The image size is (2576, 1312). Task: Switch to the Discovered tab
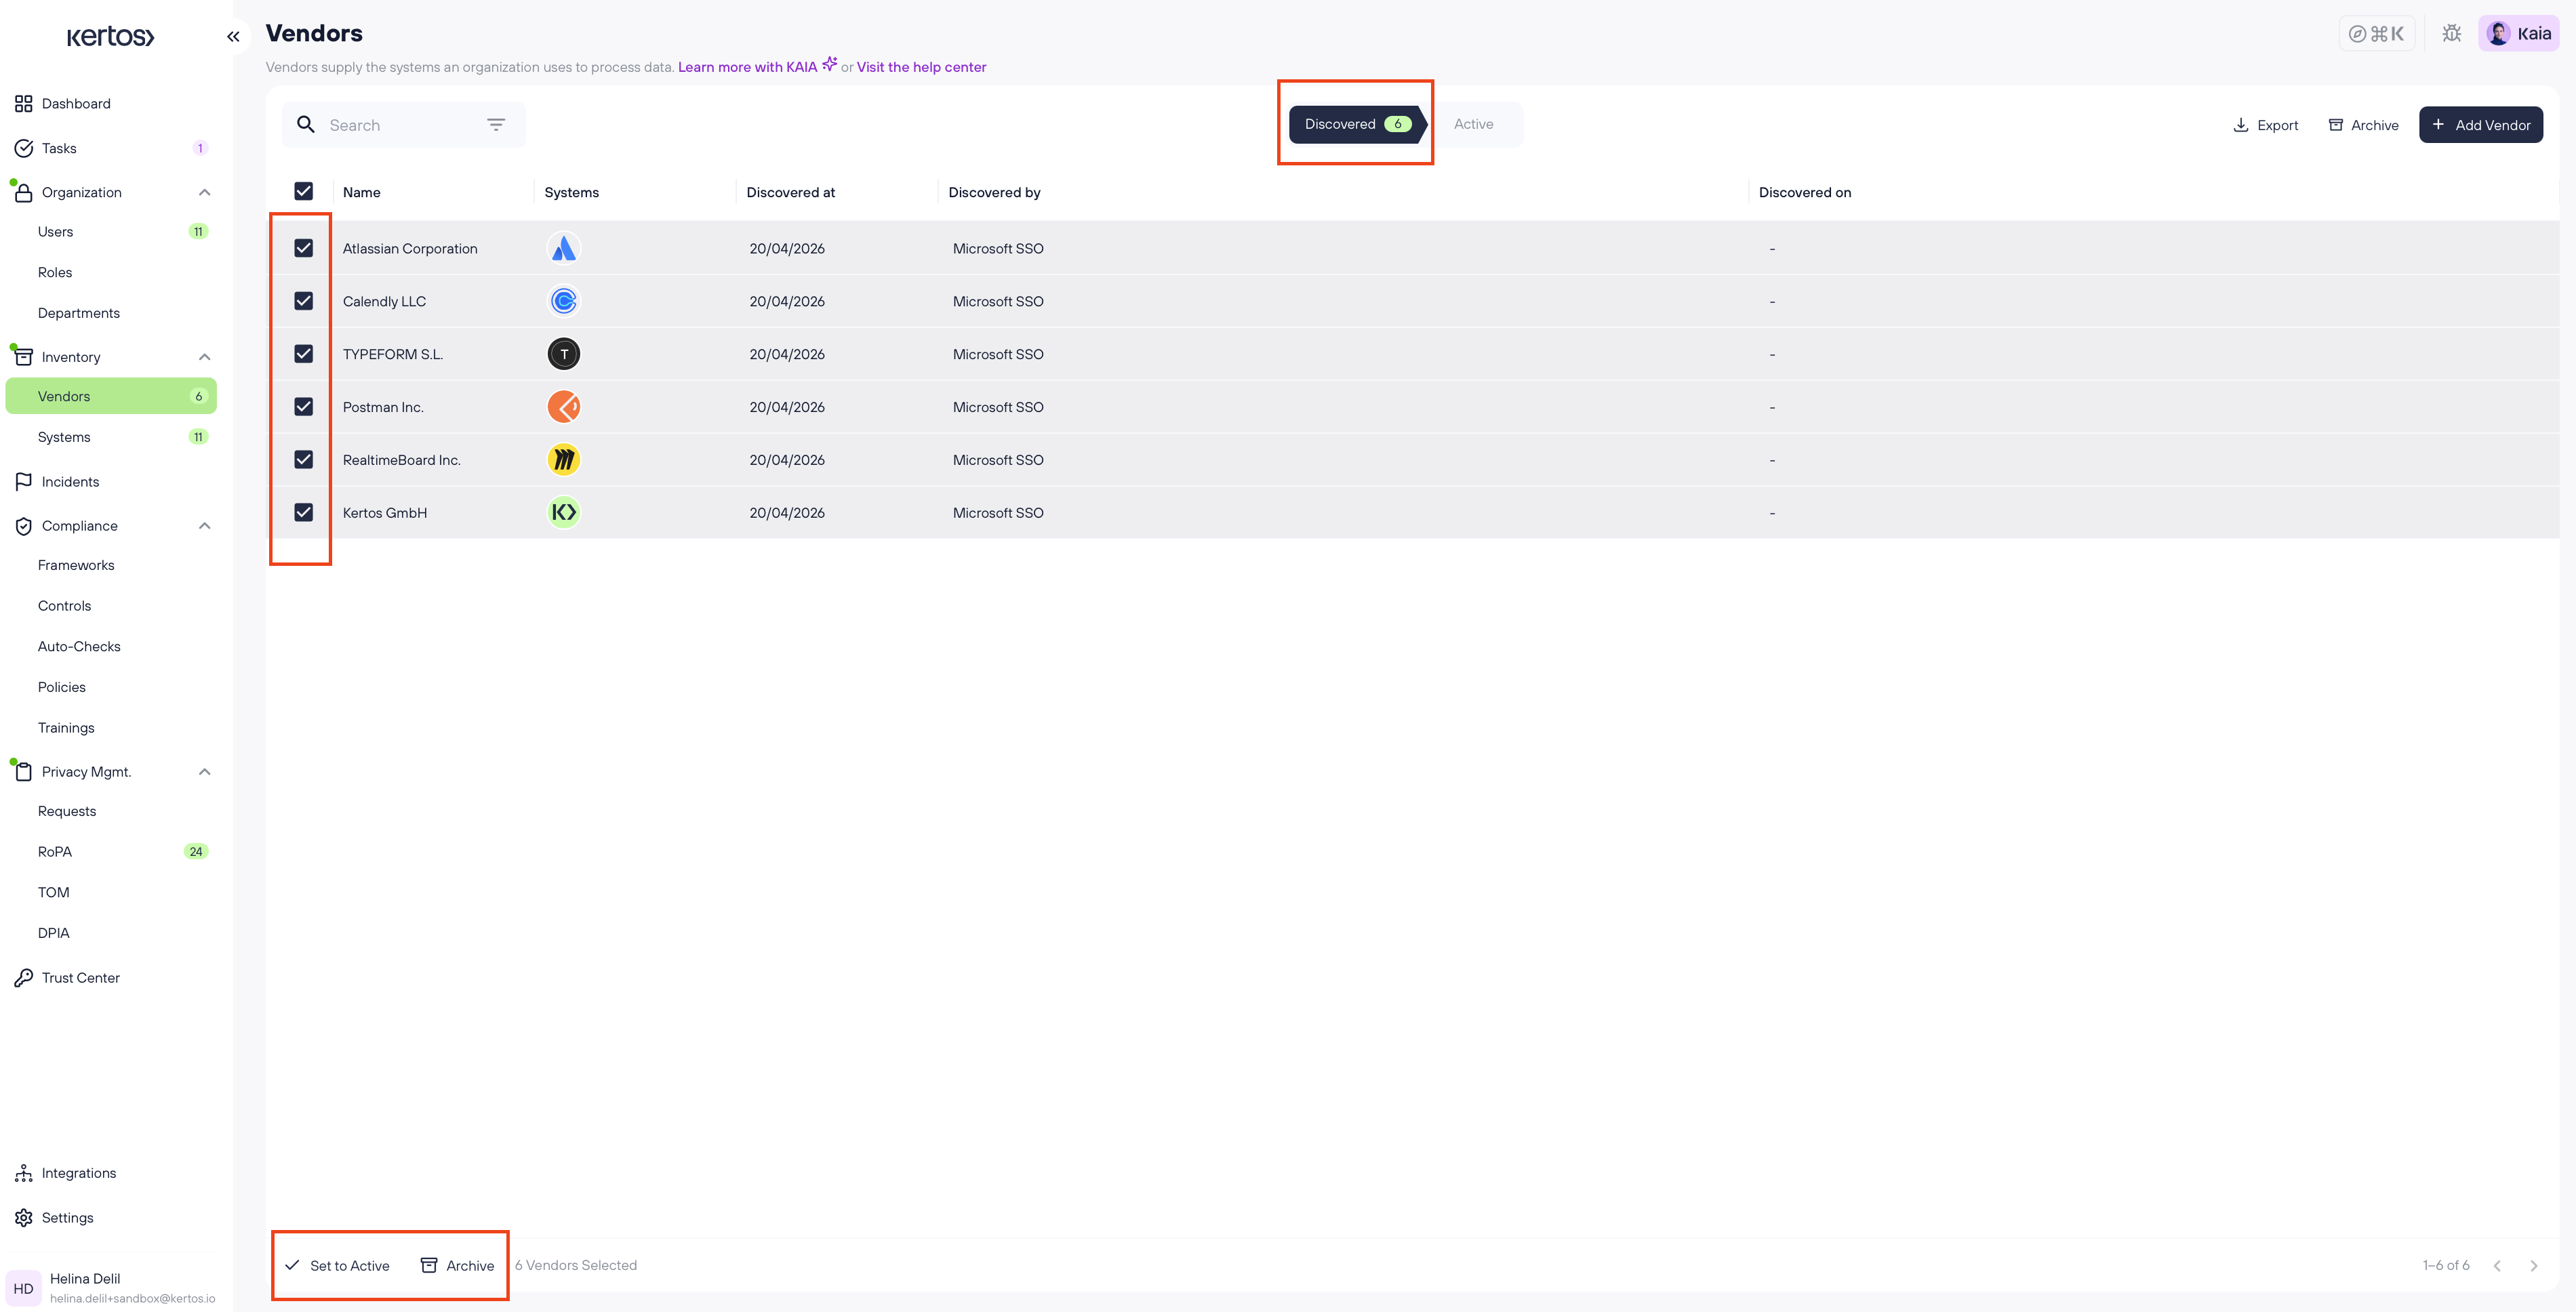point(1357,124)
